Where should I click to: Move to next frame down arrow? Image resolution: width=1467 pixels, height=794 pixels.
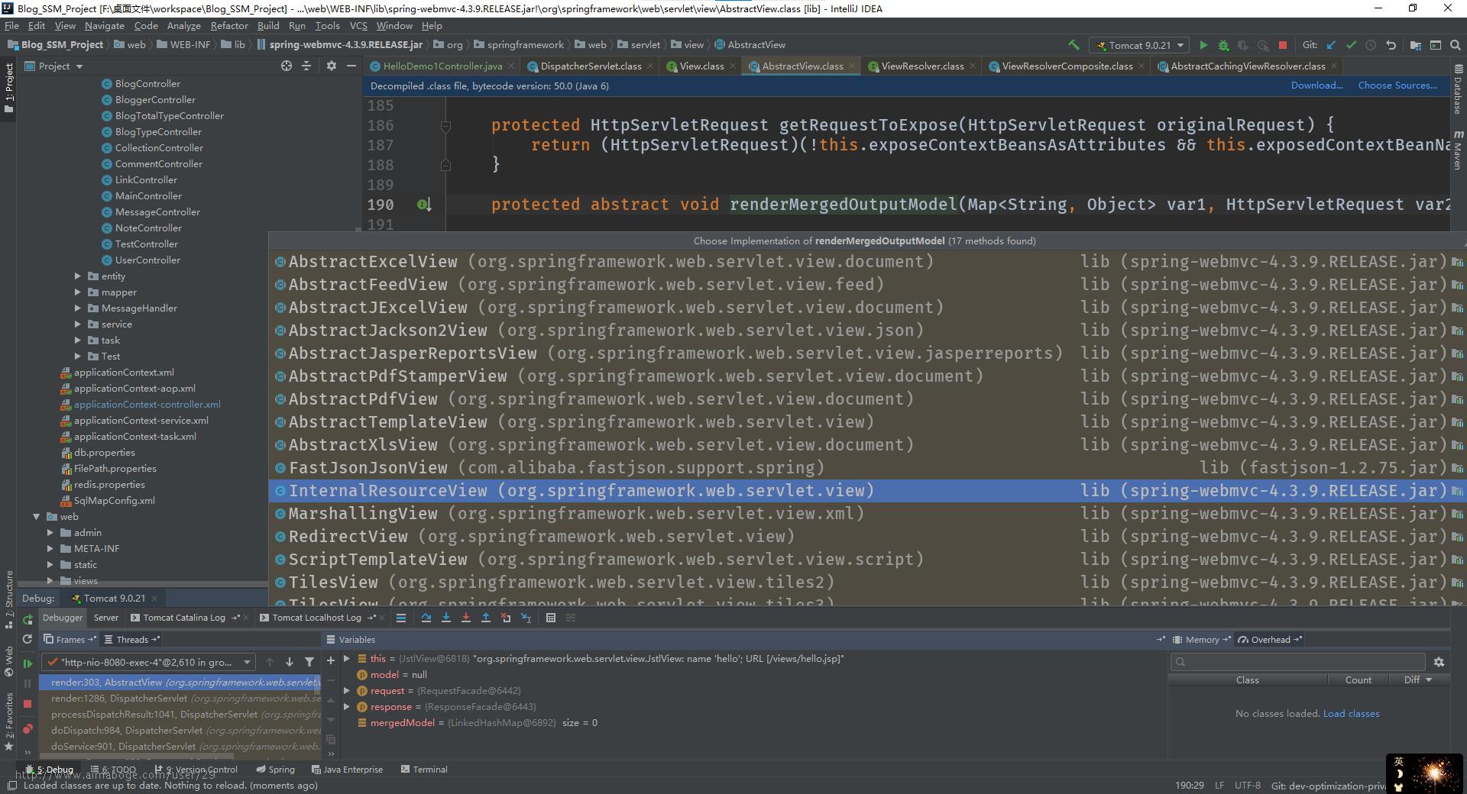click(x=290, y=662)
